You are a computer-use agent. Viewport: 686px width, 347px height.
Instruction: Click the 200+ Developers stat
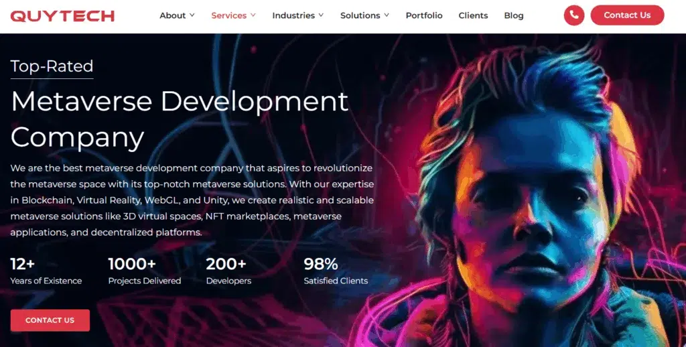coord(228,271)
